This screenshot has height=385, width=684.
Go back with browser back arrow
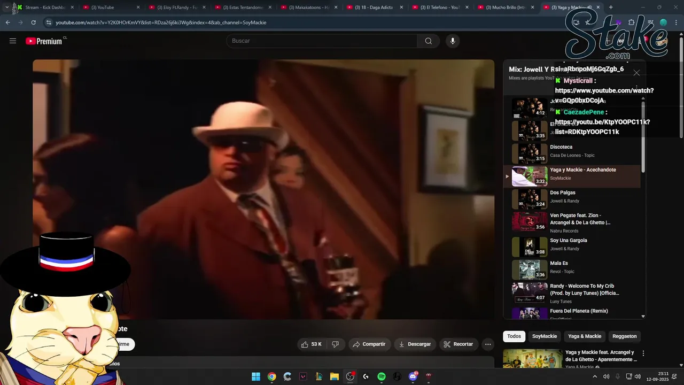click(7, 22)
